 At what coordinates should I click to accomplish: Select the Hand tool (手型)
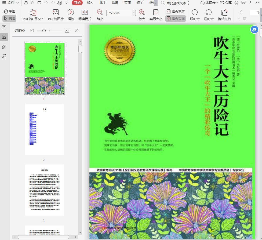(x=10, y=12)
